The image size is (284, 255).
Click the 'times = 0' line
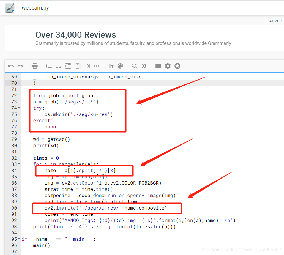[46, 158]
